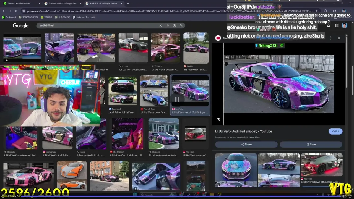Select the audi r8 lil uzi tab
The width and height of the screenshot is (354, 199).
(x=104, y=4)
